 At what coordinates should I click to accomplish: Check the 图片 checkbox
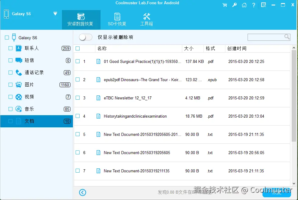tap(10, 85)
